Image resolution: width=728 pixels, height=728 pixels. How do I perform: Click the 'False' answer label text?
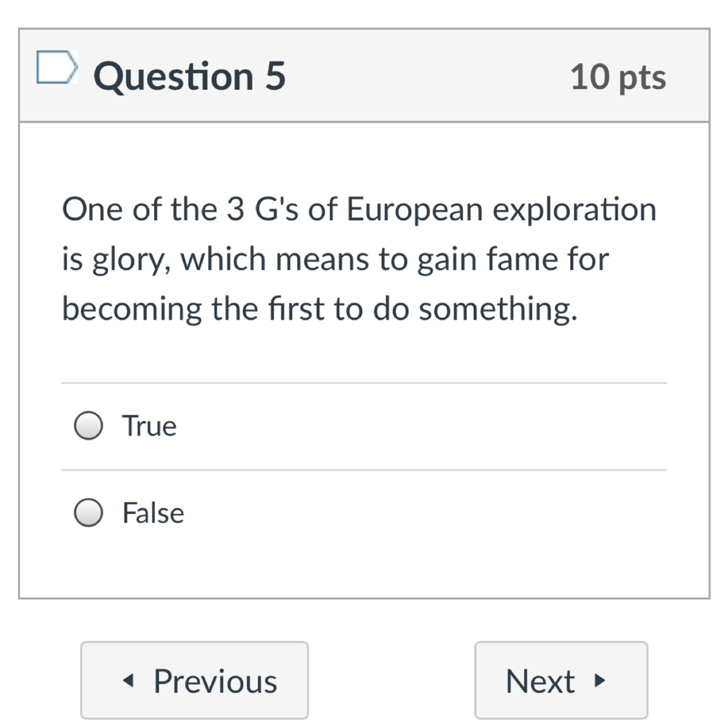pos(153,513)
